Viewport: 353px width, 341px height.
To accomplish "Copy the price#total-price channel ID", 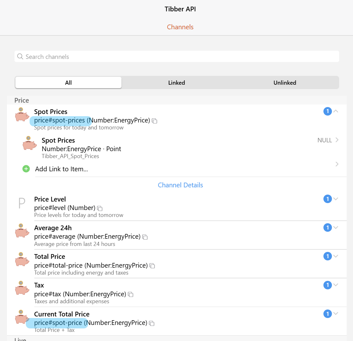I will click(x=152, y=266).
